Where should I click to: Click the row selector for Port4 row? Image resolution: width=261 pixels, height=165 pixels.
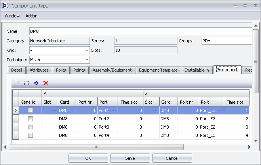pyautogui.click(x=16, y=135)
